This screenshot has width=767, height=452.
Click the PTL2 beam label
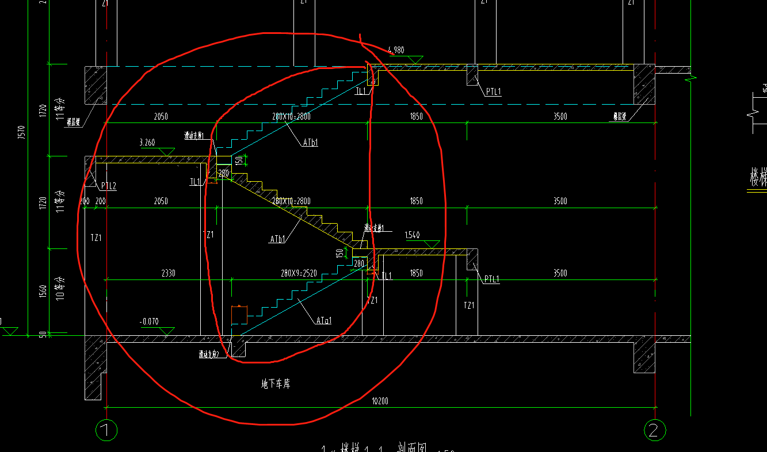109,186
